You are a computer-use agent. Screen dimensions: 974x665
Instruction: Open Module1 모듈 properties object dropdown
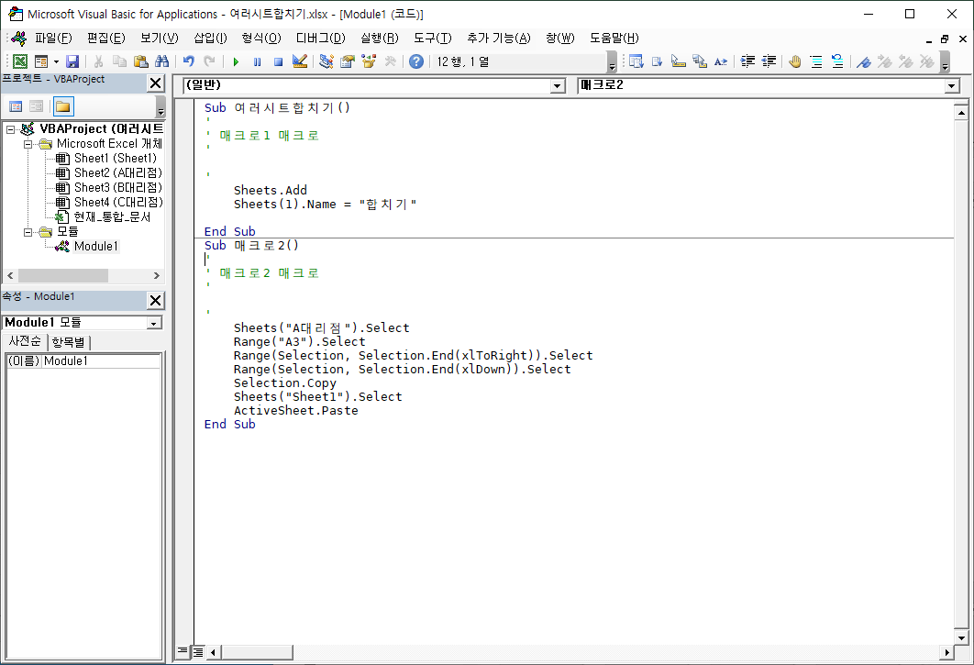click(153, 323)
